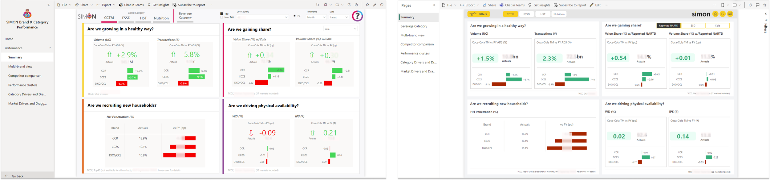
Task: Expand view options chevron in left report
Action: pyautogui.click(x=342, y=5)
